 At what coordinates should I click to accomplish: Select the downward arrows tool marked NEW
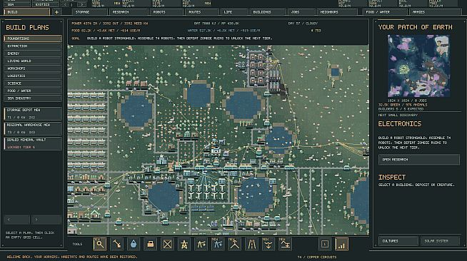coord(268,245)
